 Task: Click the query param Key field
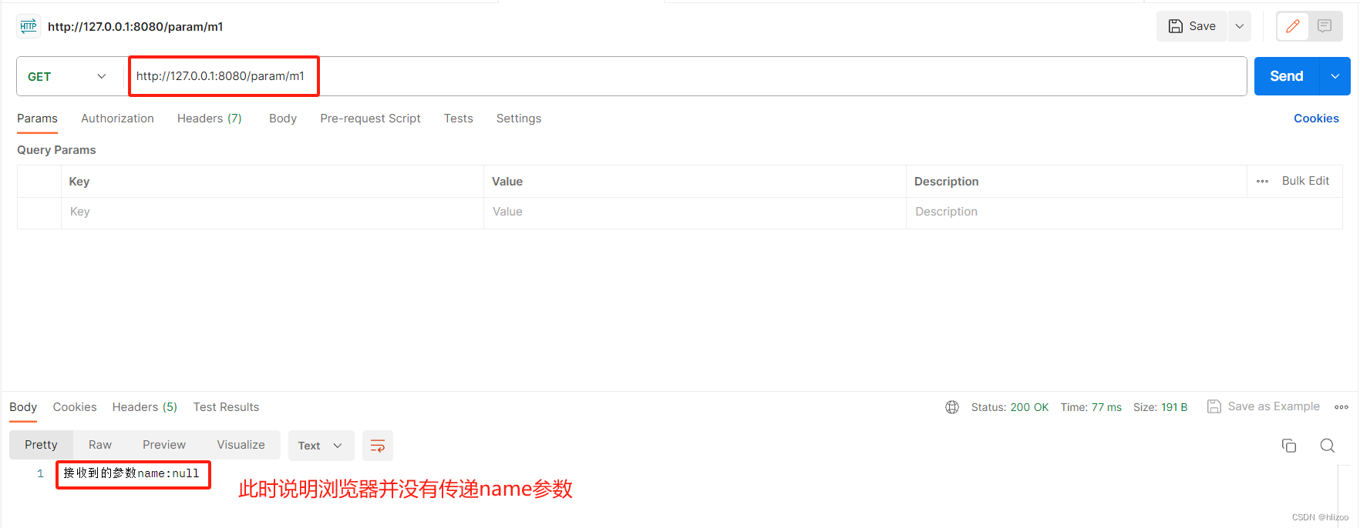tap(272, 212)
